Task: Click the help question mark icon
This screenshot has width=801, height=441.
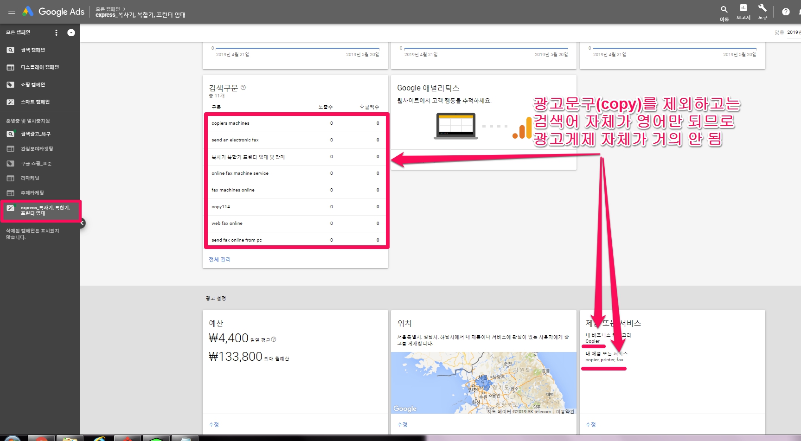Action: coord(786,12)
